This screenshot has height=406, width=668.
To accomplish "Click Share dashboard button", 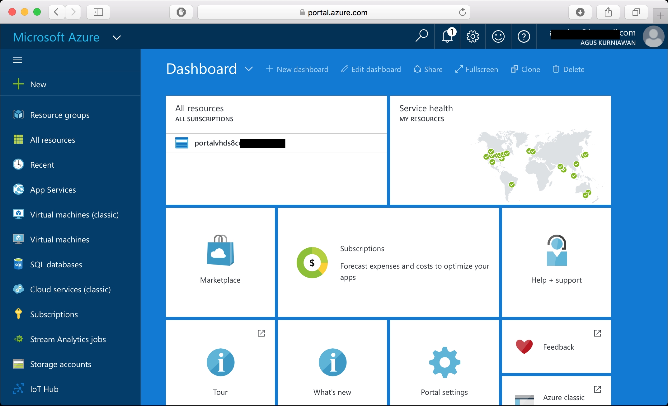I will click(428, 69).
